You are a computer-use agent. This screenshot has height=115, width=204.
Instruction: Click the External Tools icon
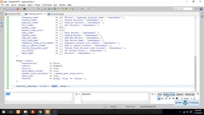tap(61, 9)
